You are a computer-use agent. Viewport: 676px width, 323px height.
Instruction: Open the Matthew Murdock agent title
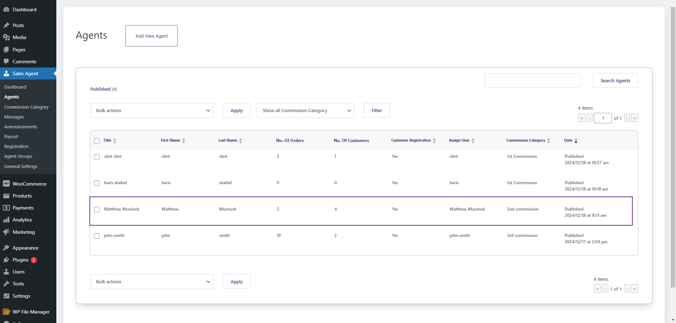tap(121, 209)
